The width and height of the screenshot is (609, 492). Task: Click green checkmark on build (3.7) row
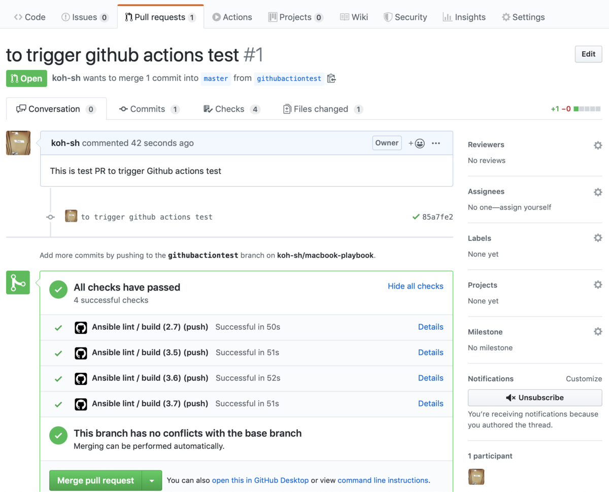pos(58,404)
